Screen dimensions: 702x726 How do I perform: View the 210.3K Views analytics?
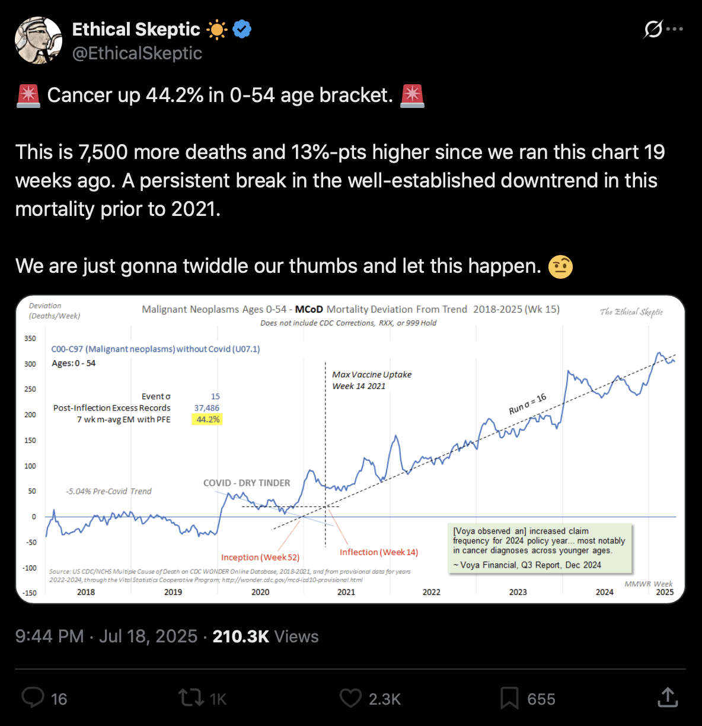pos(266,636)
